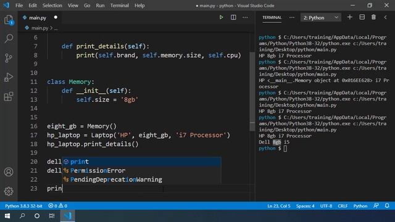Open the Run and Debug view
The image size is (395, 222).
coord(9,77)
